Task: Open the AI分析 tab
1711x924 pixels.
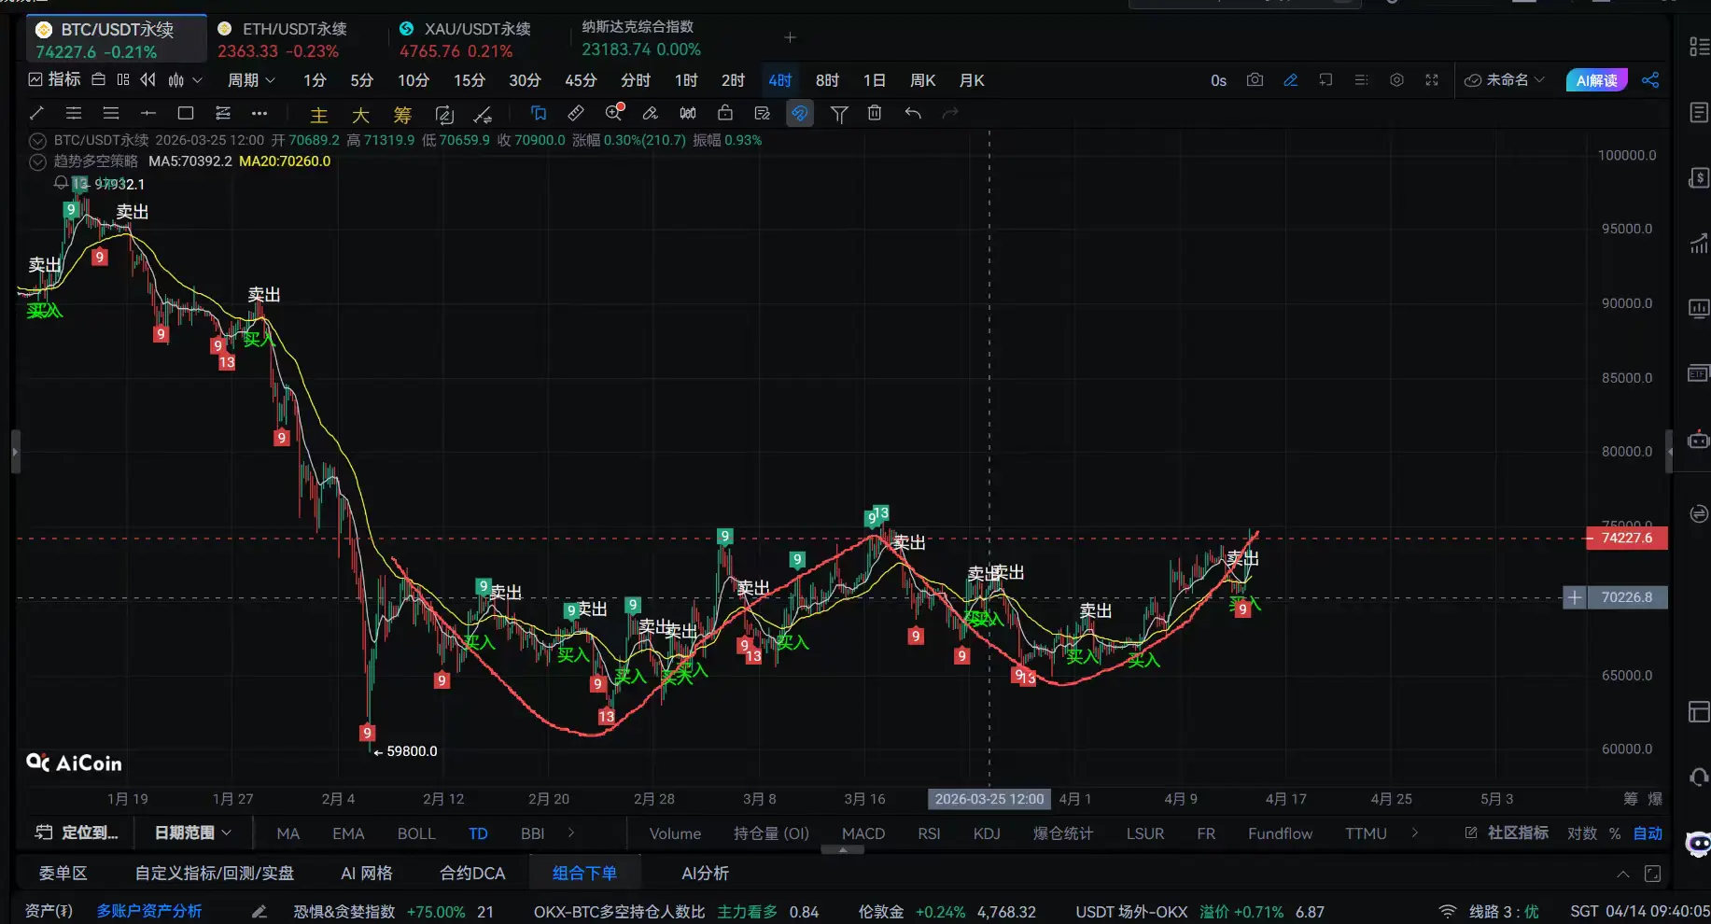Action: pyautogui.click(x=705, y=874)
